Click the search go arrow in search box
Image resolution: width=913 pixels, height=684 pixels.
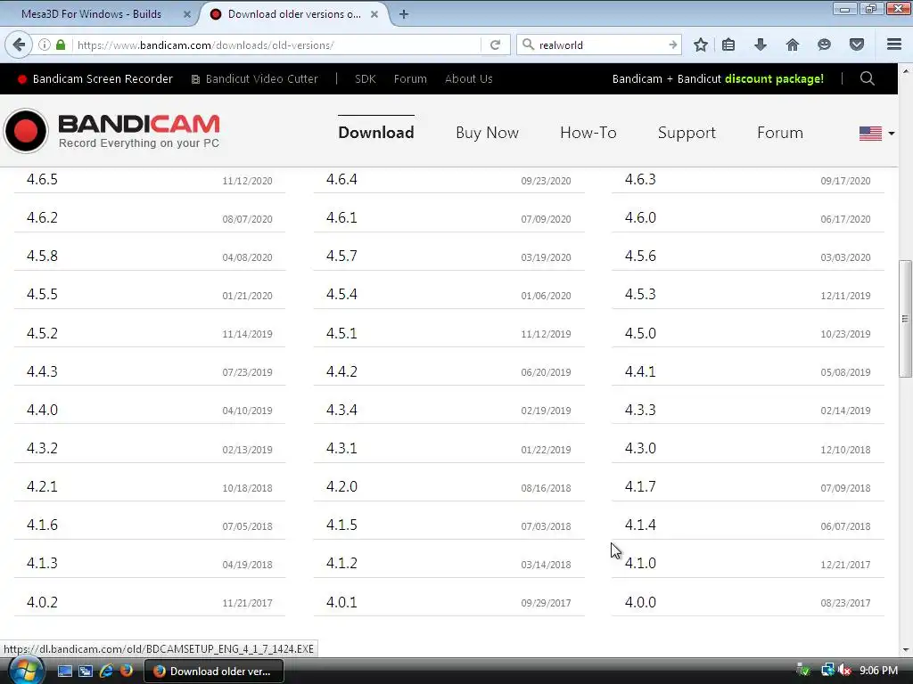672,45
